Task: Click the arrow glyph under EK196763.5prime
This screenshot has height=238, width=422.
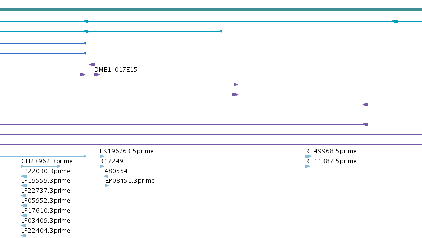Action: [x=102, y=156]
